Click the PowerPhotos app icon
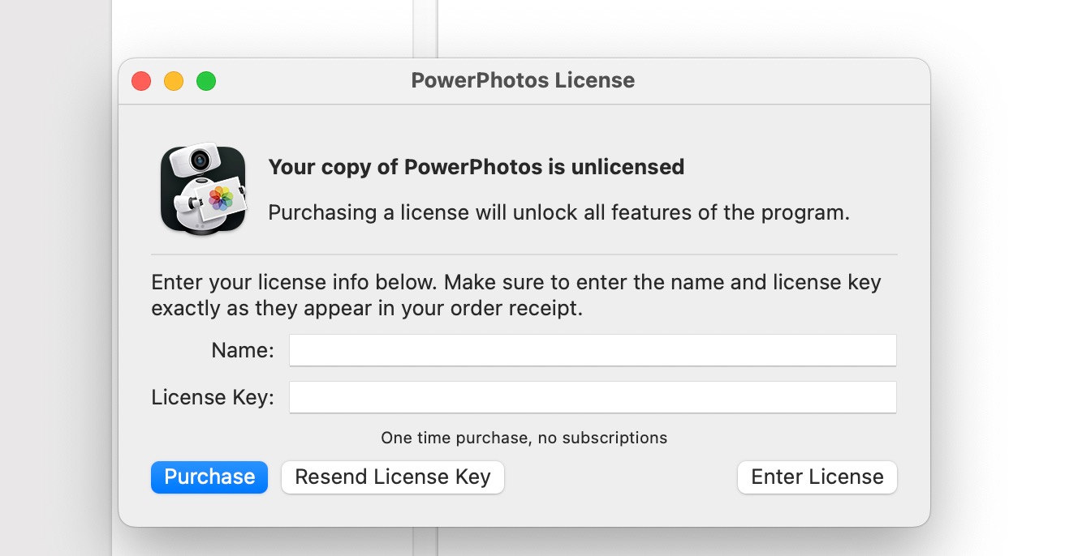This screenshot has width=1078, height=556. [203, 190]
